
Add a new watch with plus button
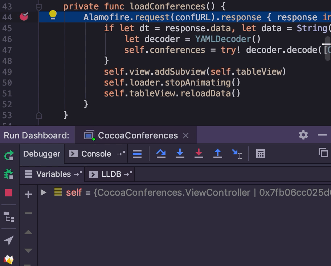[28, 195]
